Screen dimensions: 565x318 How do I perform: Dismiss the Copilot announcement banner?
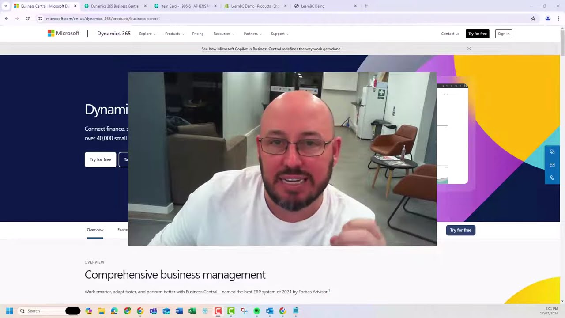coord(469,49)
